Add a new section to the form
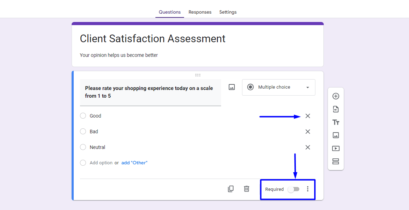Image resolution: width=409 pixels, height=210 pixels. (x=336, y=162)
